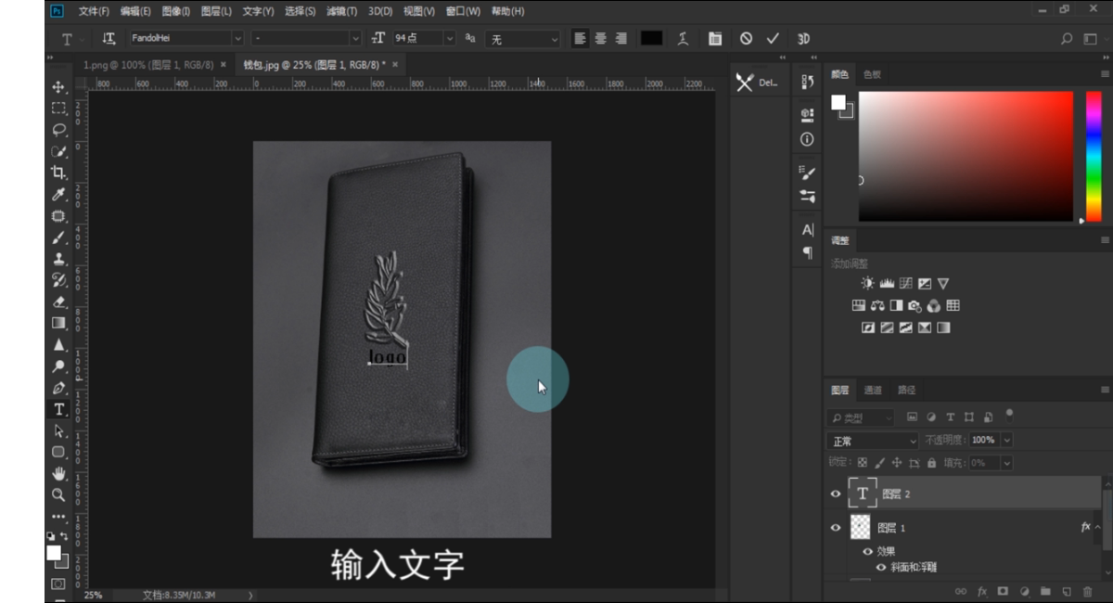
Task: Select the Crop tool
Action: [x=58, y=173]
